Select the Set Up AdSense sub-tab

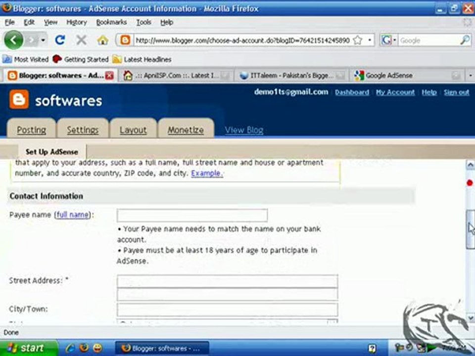pos(52,152)
